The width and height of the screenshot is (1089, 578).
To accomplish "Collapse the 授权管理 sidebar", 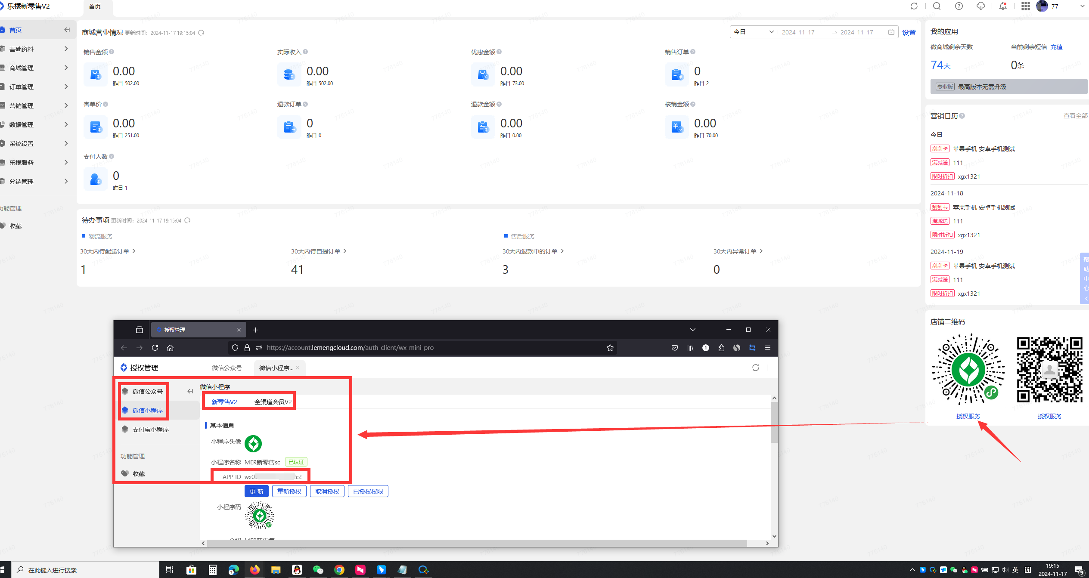I will pyautogui.click(x=190, y=391).
